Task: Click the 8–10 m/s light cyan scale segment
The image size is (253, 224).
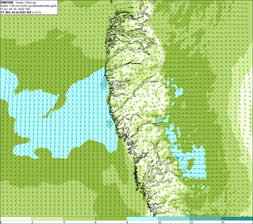Action: (142, 219)
